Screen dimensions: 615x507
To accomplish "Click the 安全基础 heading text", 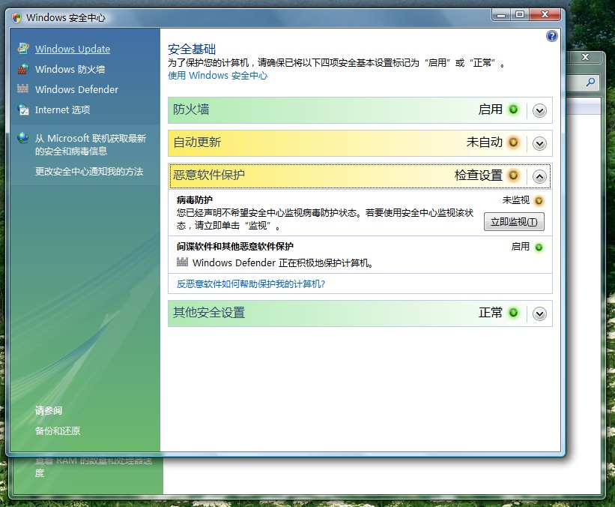I will point(192,49).
